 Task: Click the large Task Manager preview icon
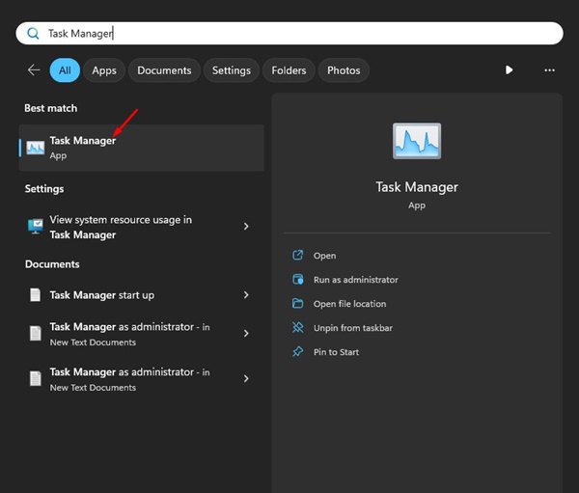point(417,141)
